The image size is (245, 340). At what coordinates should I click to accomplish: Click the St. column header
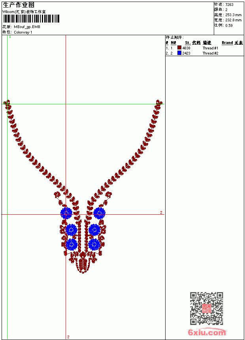[188, 43]
